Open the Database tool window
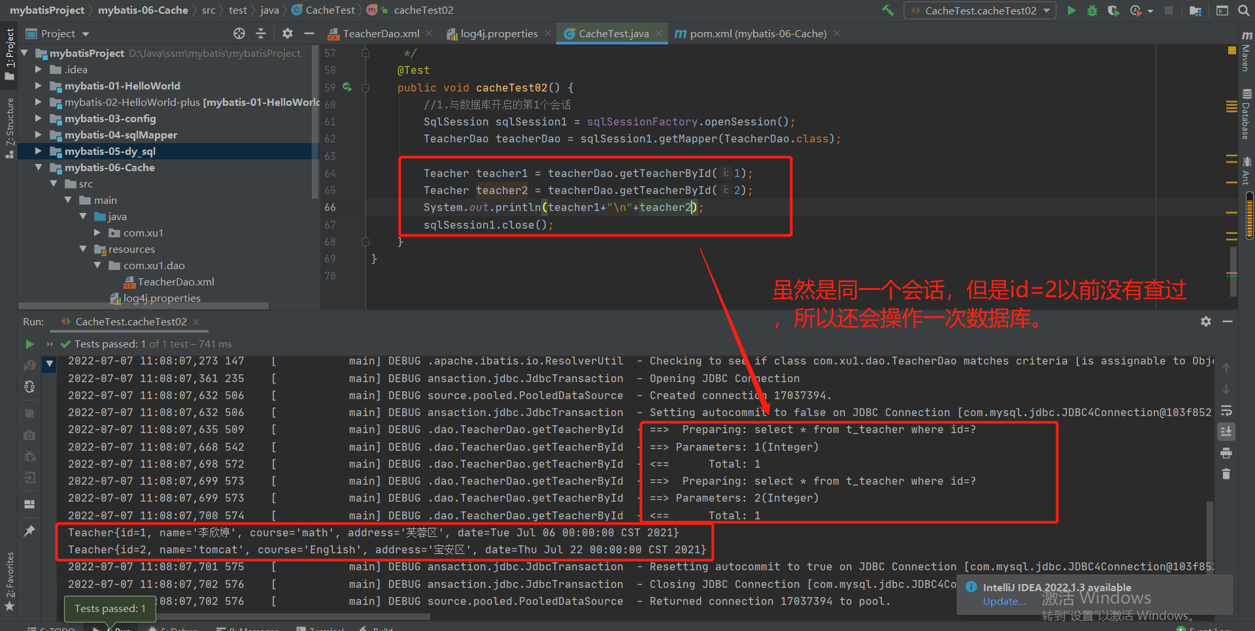 [x=1247, y=114]
